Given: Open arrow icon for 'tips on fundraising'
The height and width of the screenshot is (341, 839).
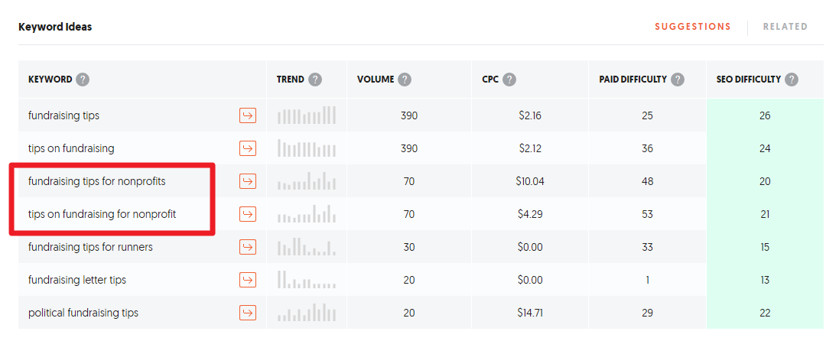Looking at the screenshot, I should [247, 148].
